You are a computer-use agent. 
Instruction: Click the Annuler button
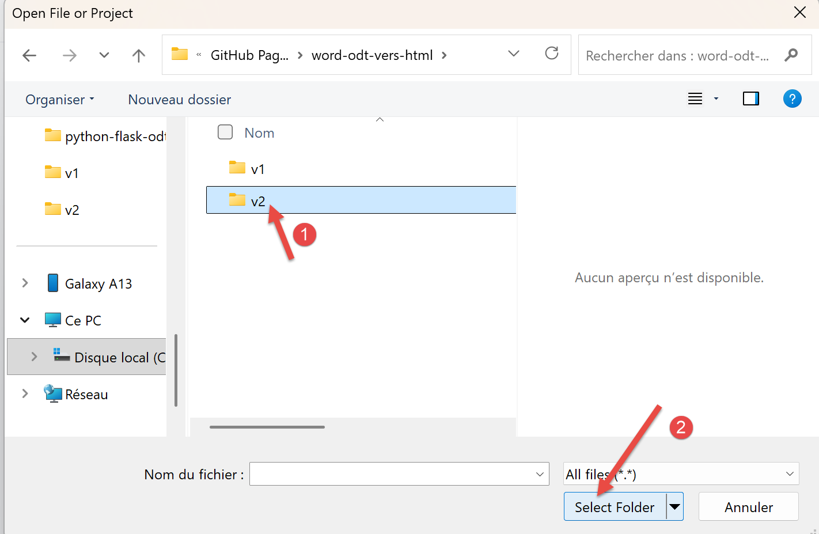click(x=748, y=507)
